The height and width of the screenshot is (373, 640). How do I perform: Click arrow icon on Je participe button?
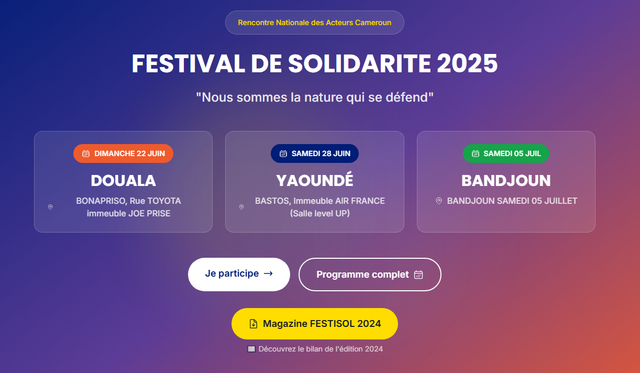(x=268, y=273)
